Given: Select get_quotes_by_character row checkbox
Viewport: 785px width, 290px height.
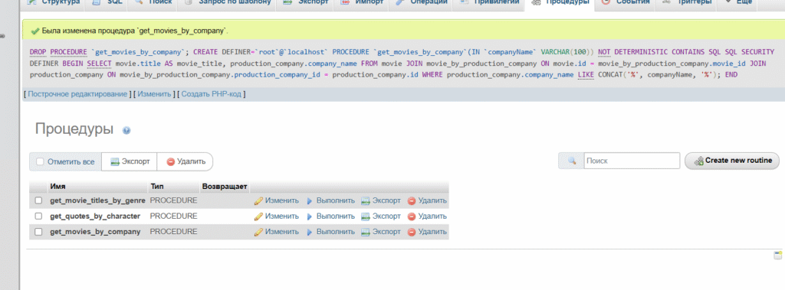Looking at the screenshot, I should pyautogui.click(x=38, y=217).
